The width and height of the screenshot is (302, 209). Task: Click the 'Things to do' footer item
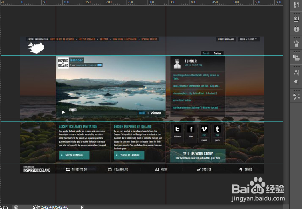pyautogui.click(x=76, y=169)
